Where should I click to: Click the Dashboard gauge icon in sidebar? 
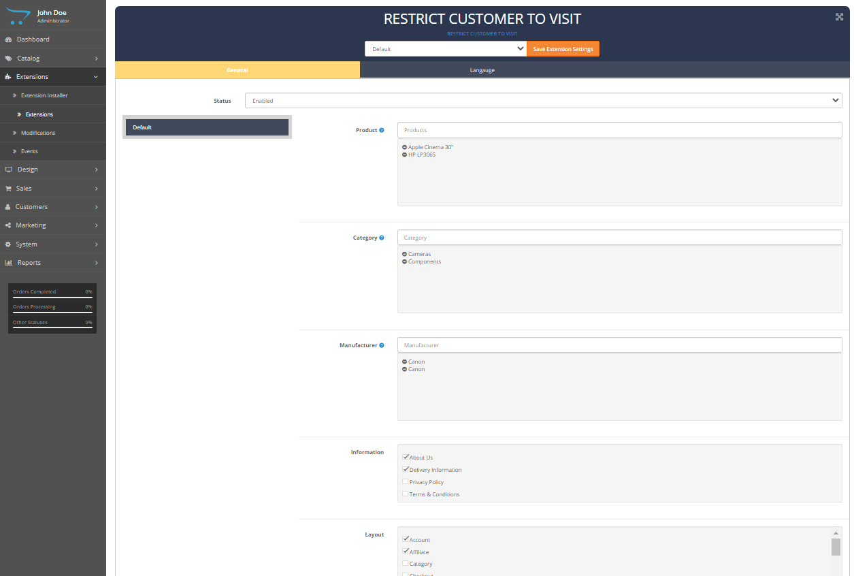tap(9, 39)
